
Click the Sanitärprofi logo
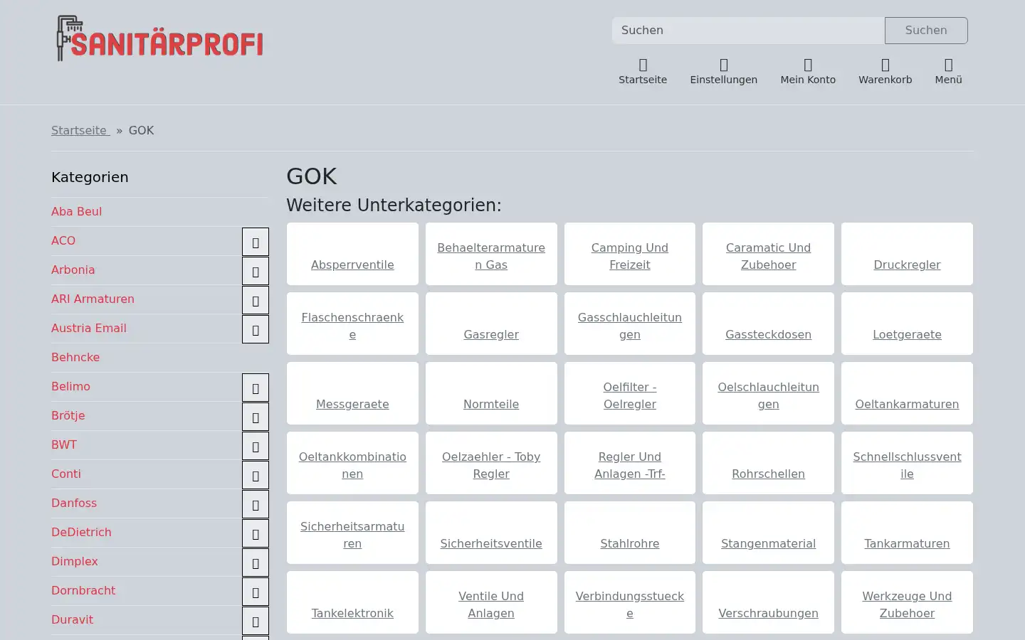coord(159,38)
